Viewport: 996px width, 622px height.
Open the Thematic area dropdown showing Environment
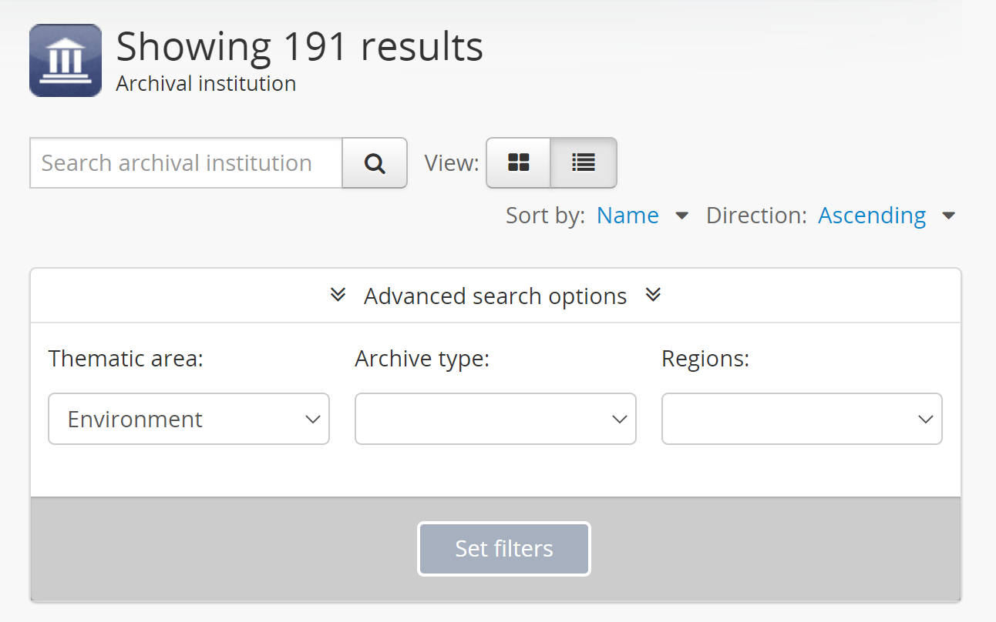pyautogui.click(x=189, y=419)
